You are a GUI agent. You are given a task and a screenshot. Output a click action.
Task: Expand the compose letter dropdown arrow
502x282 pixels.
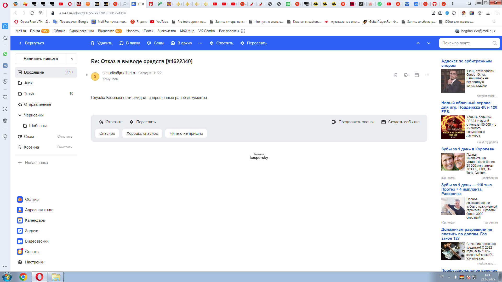(72, 59)
